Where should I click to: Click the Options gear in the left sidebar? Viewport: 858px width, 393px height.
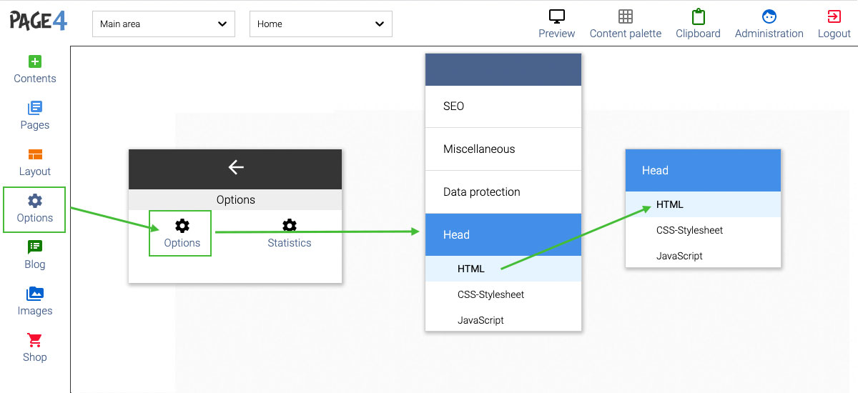34,201
